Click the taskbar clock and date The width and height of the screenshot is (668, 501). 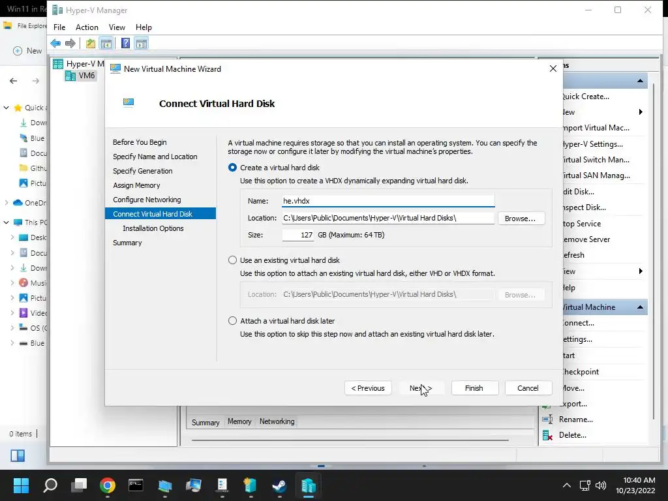point(635,485)
